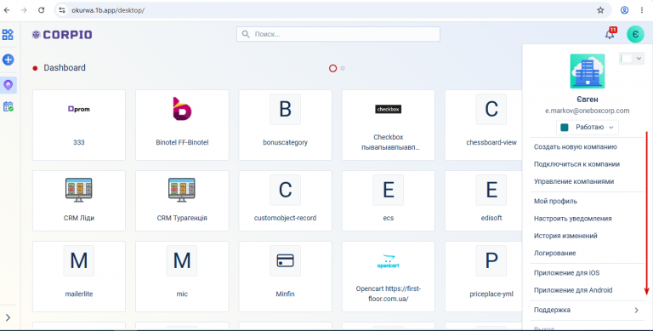The image size is (653, 331).
Task: Click the site info icon in address bar
Action: (x=62, y=10)
